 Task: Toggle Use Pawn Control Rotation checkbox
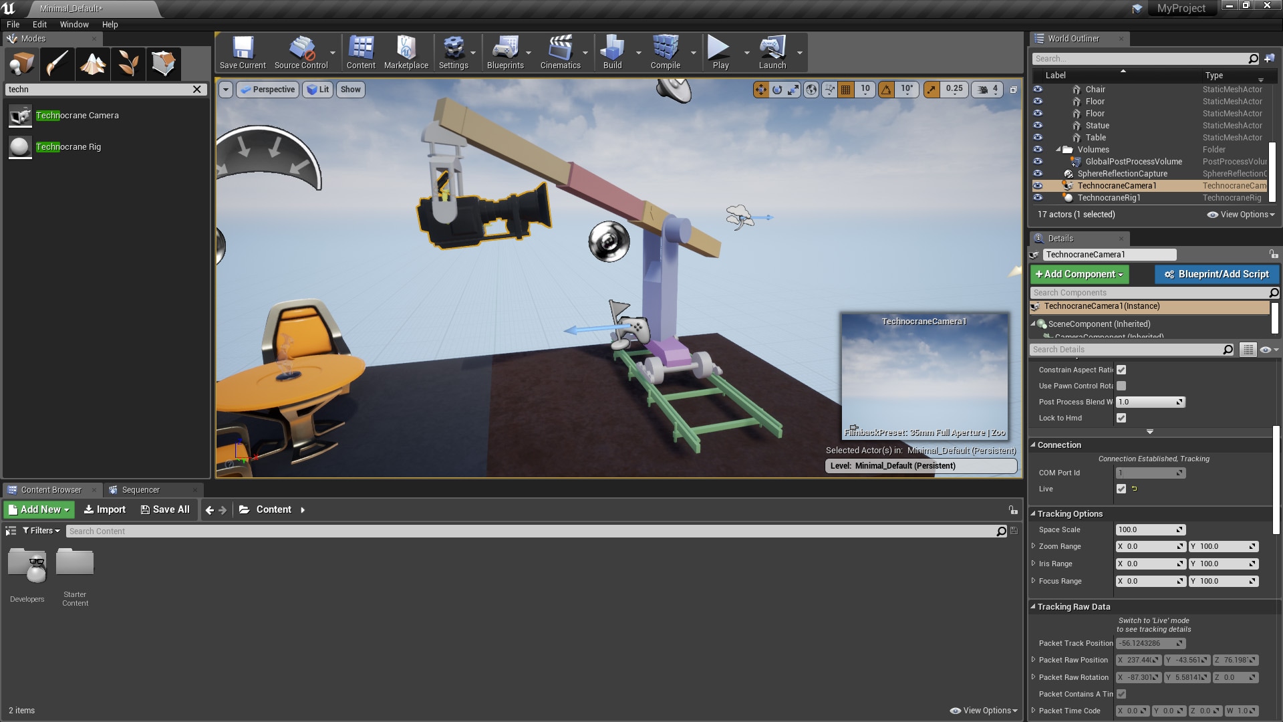tap(1121, 386)
